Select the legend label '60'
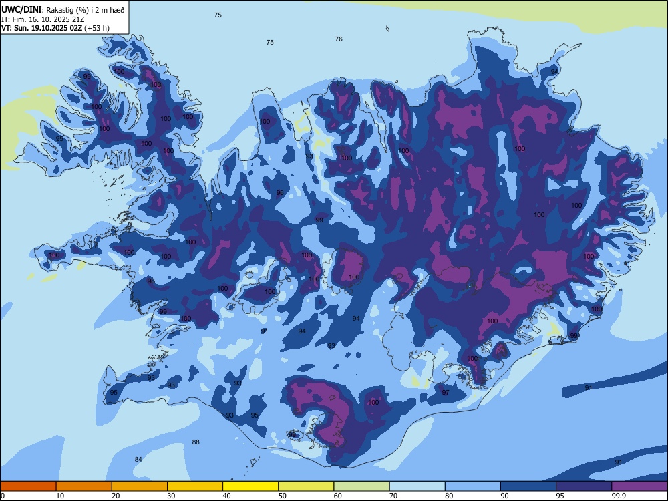This screenshot has width=668, height=501. pos(338,496)
